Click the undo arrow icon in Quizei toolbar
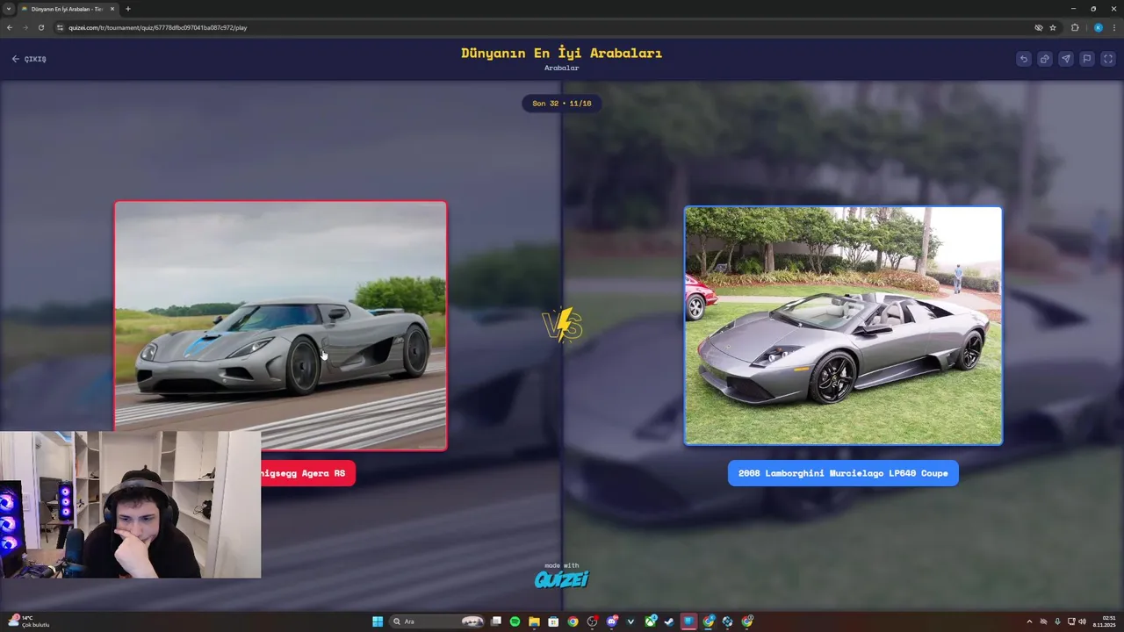Viewport: 1124px width, 632px height. click(1023, 59)
